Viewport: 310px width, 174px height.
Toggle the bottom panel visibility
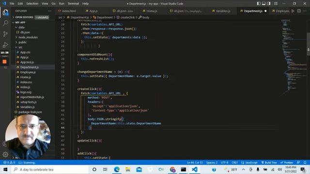(x=263, y=3)
